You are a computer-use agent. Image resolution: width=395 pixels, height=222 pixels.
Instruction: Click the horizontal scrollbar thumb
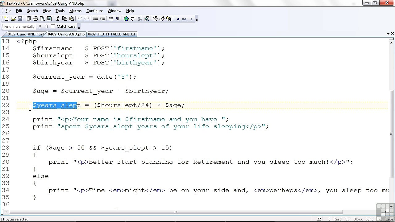click(176, 212)
